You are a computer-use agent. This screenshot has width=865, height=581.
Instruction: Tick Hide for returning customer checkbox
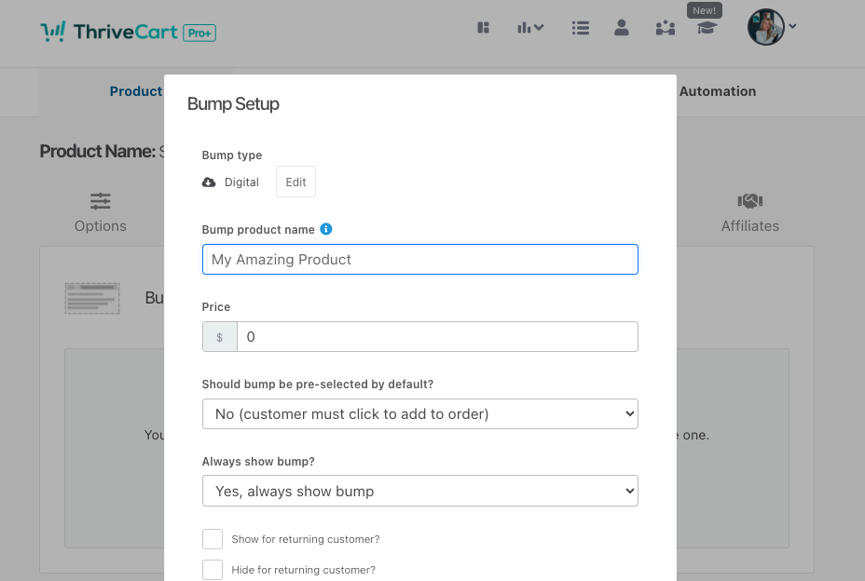pyautogui.click(x=213, y=570)
